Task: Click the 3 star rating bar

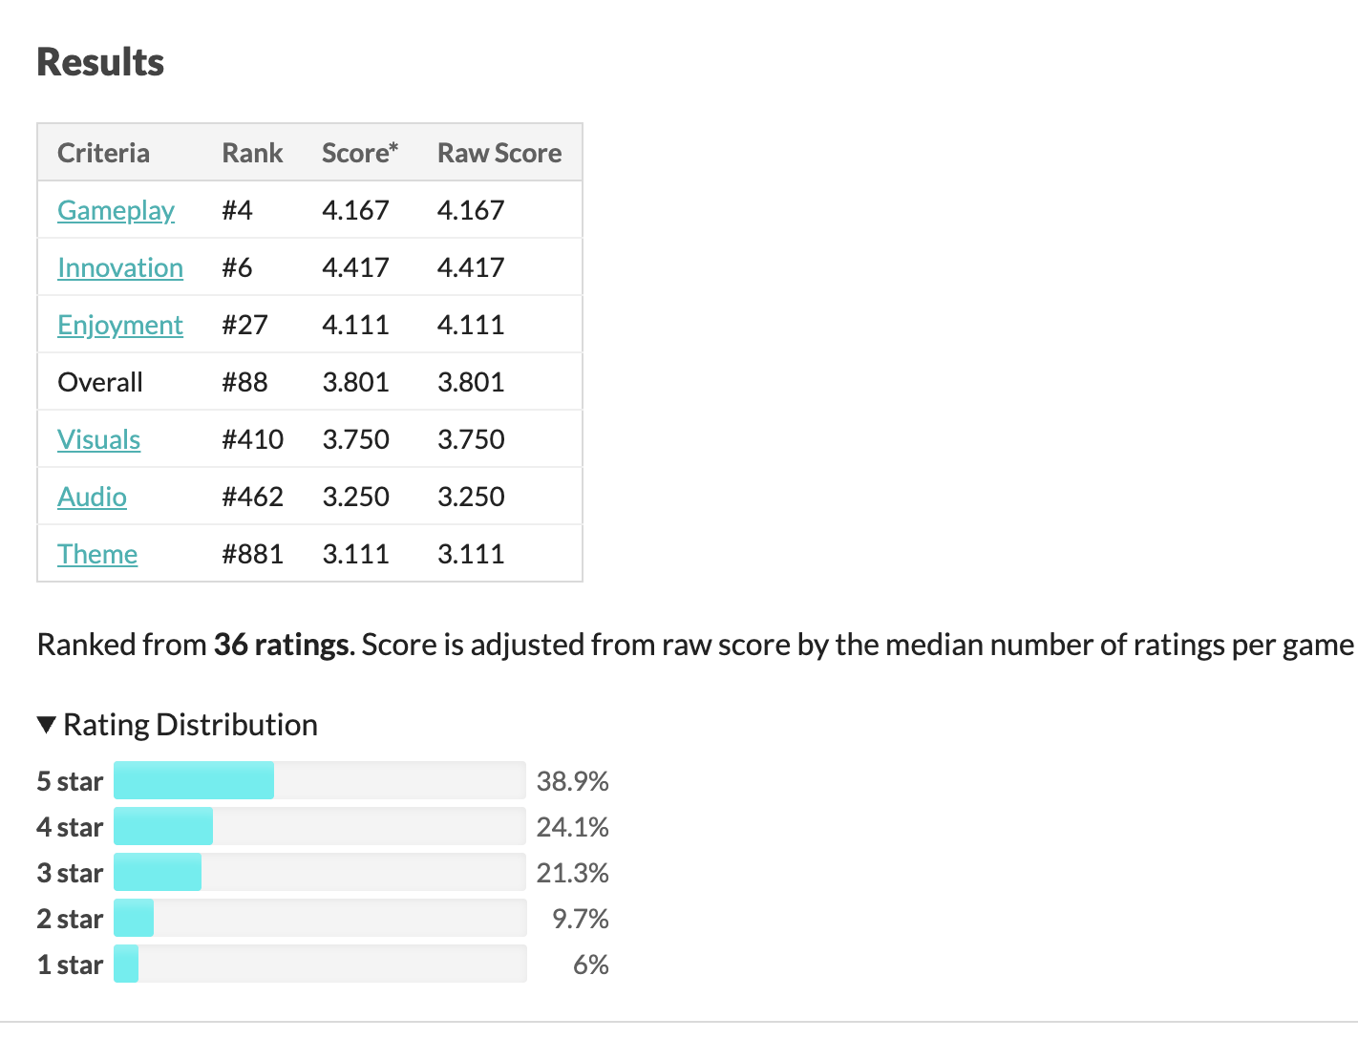Action: [x=320, y=872]
